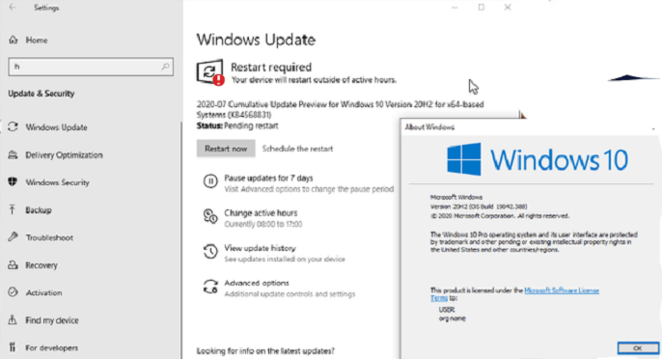Image resolution: width=662 pixels, height=359 pixels.
Task: Open the Backup settings page
Action: pos(39,210)
